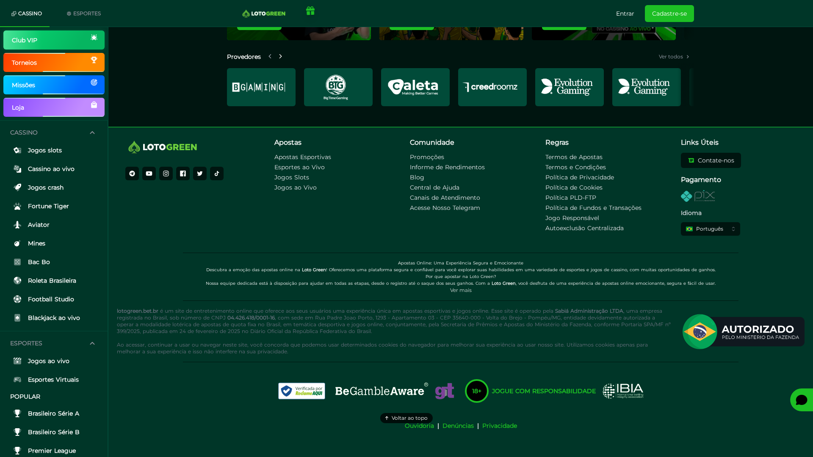Switch to the ESPORTES tab
813x457 pixels.
pyautogui.click(x=84, y=14)
